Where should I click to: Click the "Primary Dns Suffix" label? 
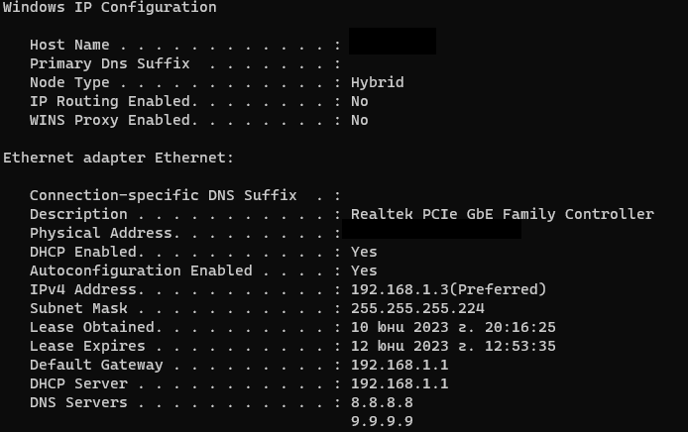pos(109,64)
